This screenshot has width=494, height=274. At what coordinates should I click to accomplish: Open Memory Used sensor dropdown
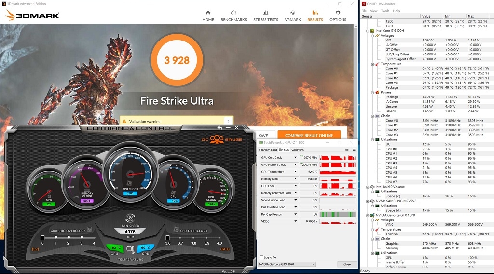[296, 179]
